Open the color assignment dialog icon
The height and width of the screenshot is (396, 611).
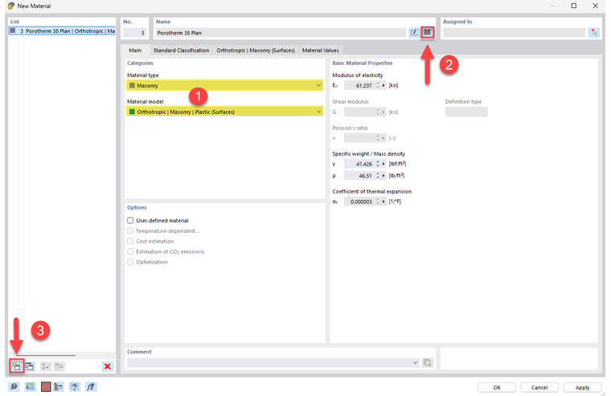click(59, 386)
